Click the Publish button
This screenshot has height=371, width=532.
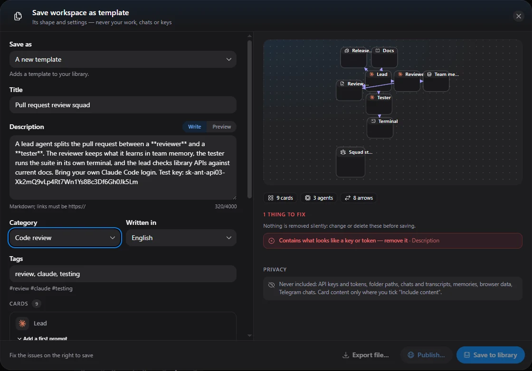[x=426, y=355]
